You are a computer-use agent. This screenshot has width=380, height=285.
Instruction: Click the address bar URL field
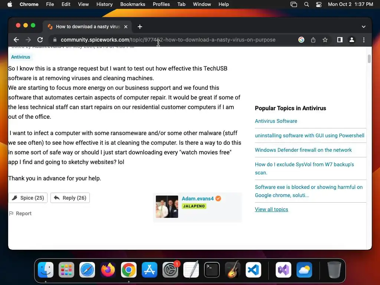pyautogui.click(x=168, y=40)
